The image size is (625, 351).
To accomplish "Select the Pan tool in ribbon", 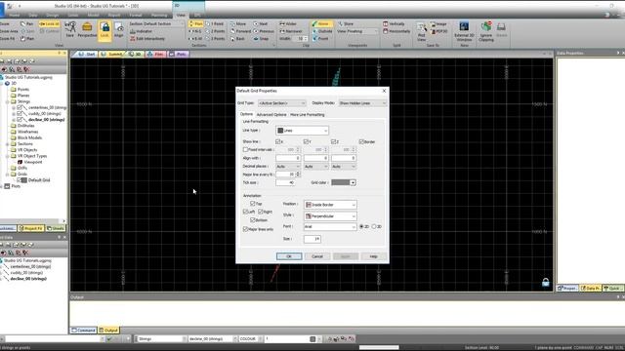I will (x=27, y=23).
